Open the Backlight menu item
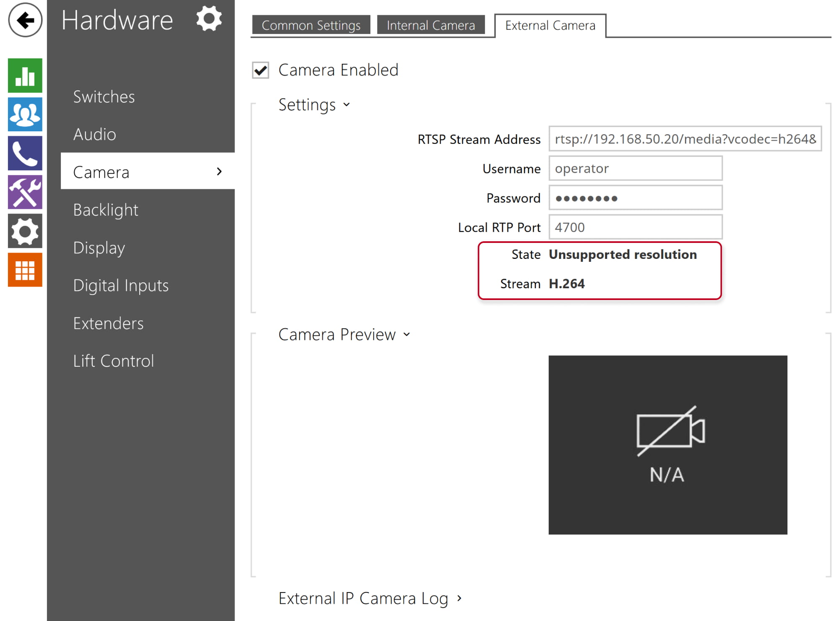Viewport: 839px width, 621px height. tap(105, 210)
